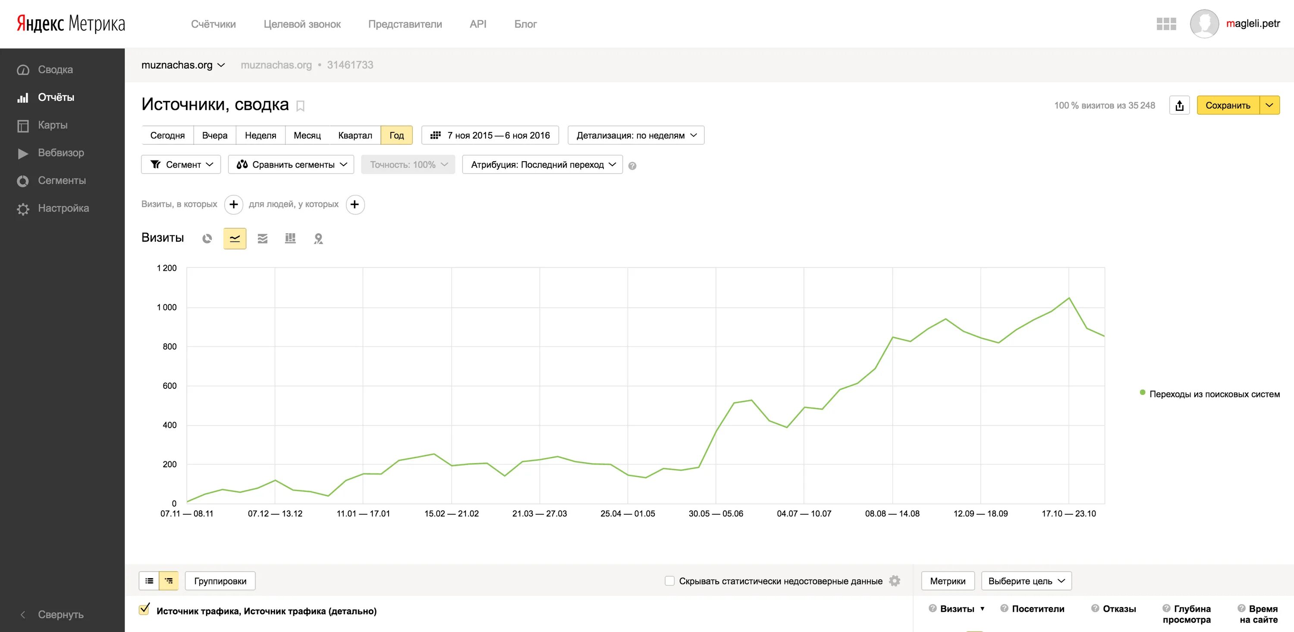This screenshot has width=1294, height=632.
Task: Click the export report icon
Action: [x=1179, y=106]
